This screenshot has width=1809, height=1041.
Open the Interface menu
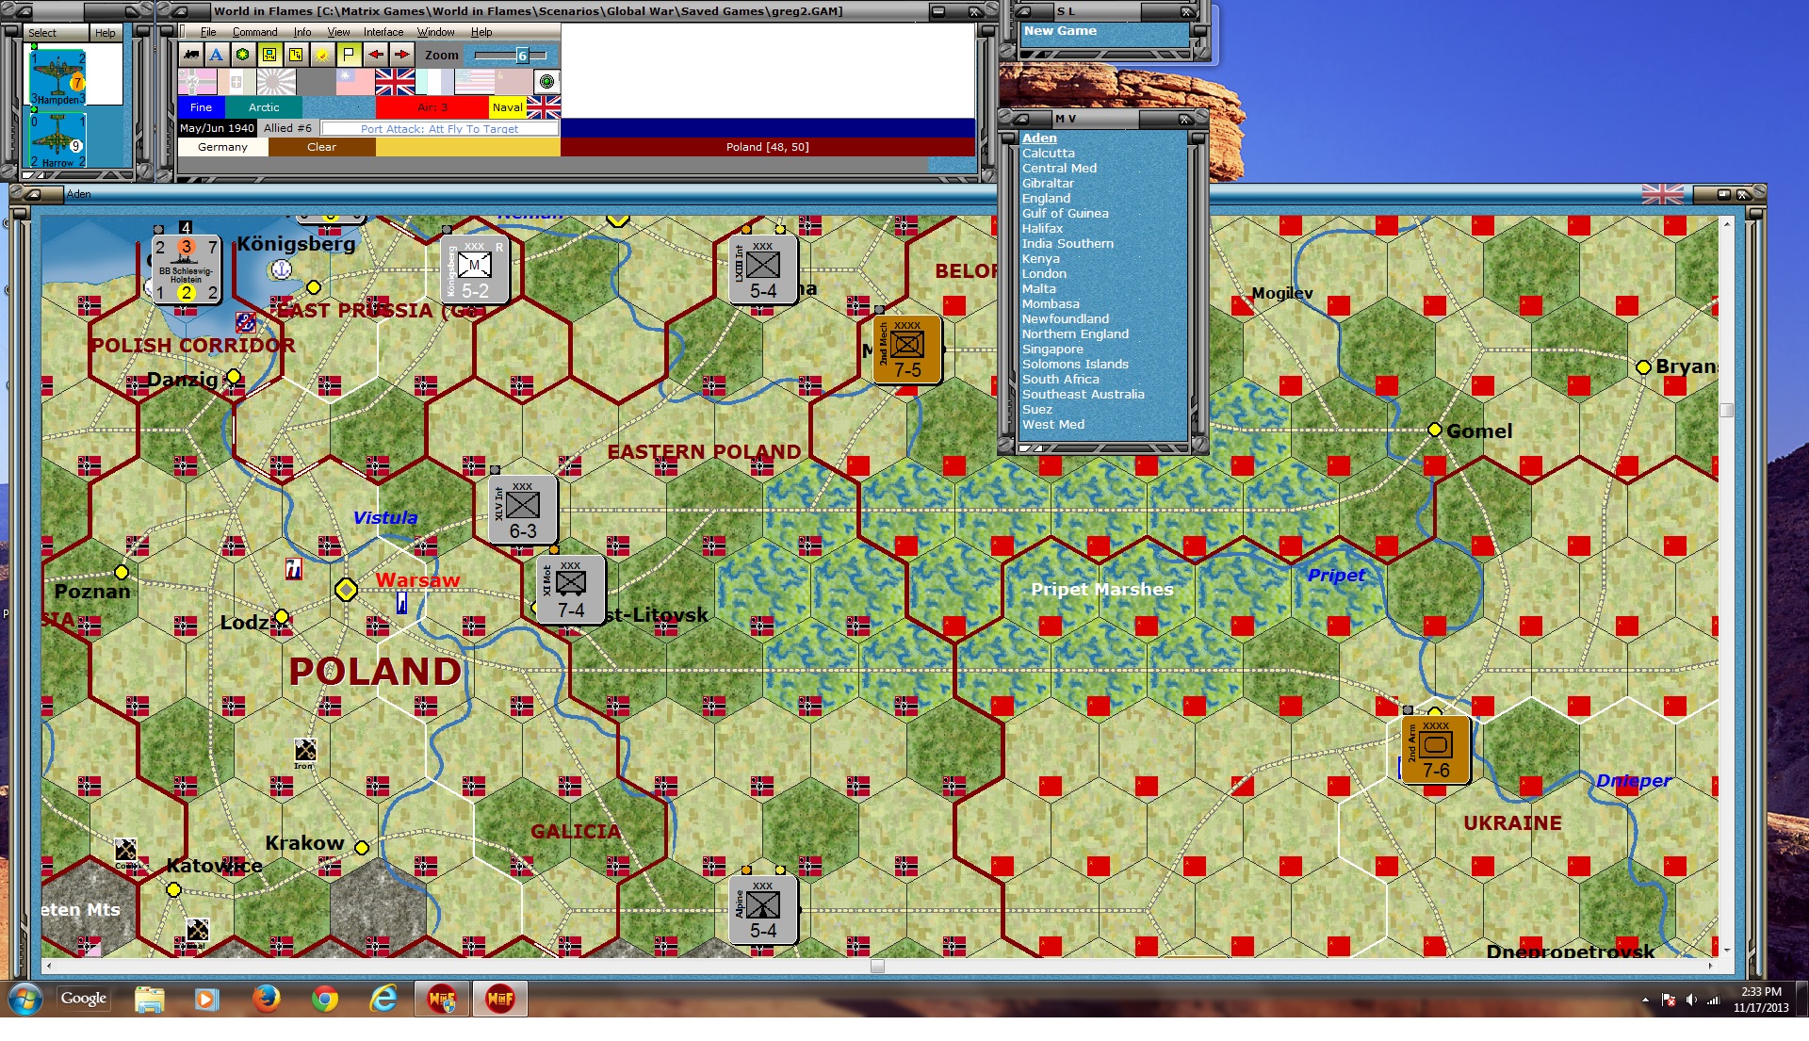pos(383,32)
